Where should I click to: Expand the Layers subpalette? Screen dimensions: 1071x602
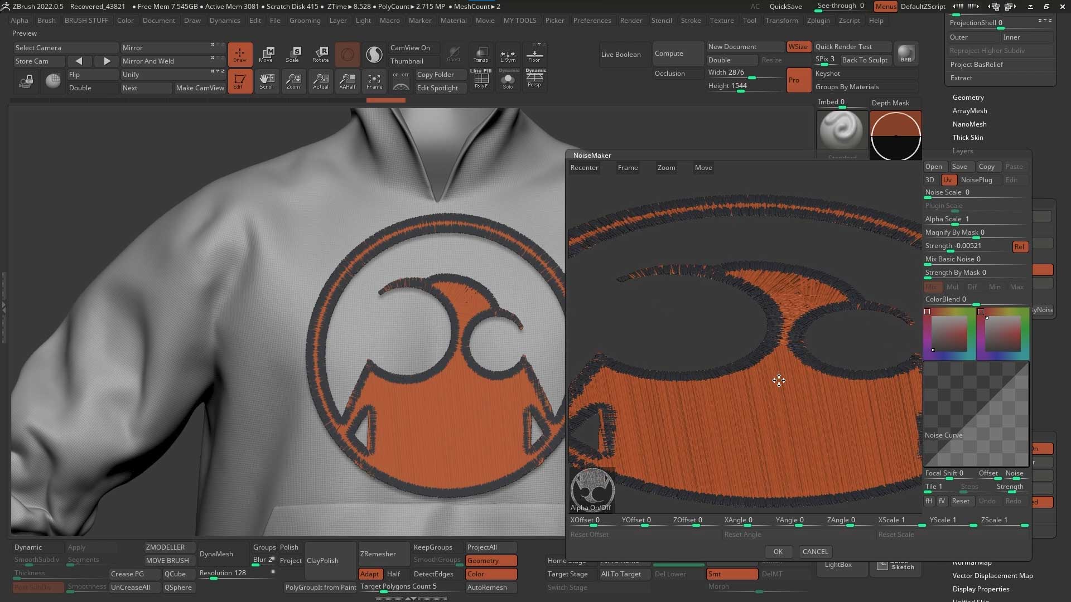click(963, 151)
